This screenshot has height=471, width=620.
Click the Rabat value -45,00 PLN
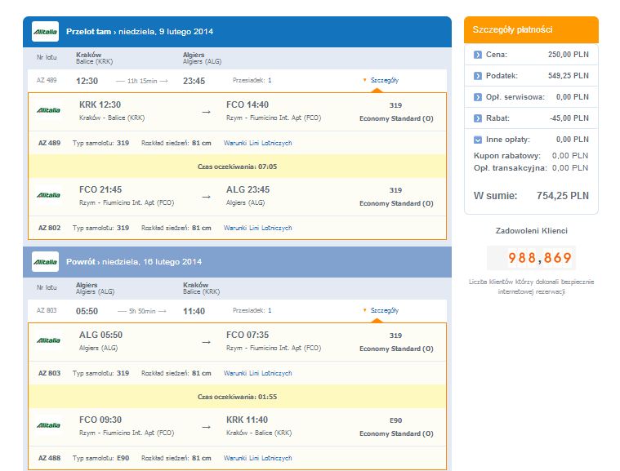(569, 118)
